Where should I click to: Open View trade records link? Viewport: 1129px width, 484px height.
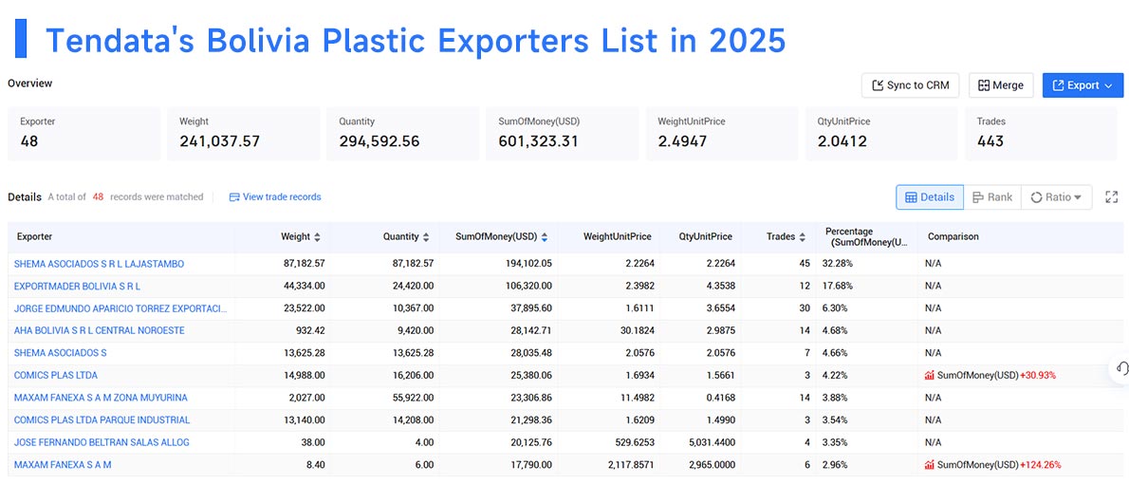pos(282,196)
